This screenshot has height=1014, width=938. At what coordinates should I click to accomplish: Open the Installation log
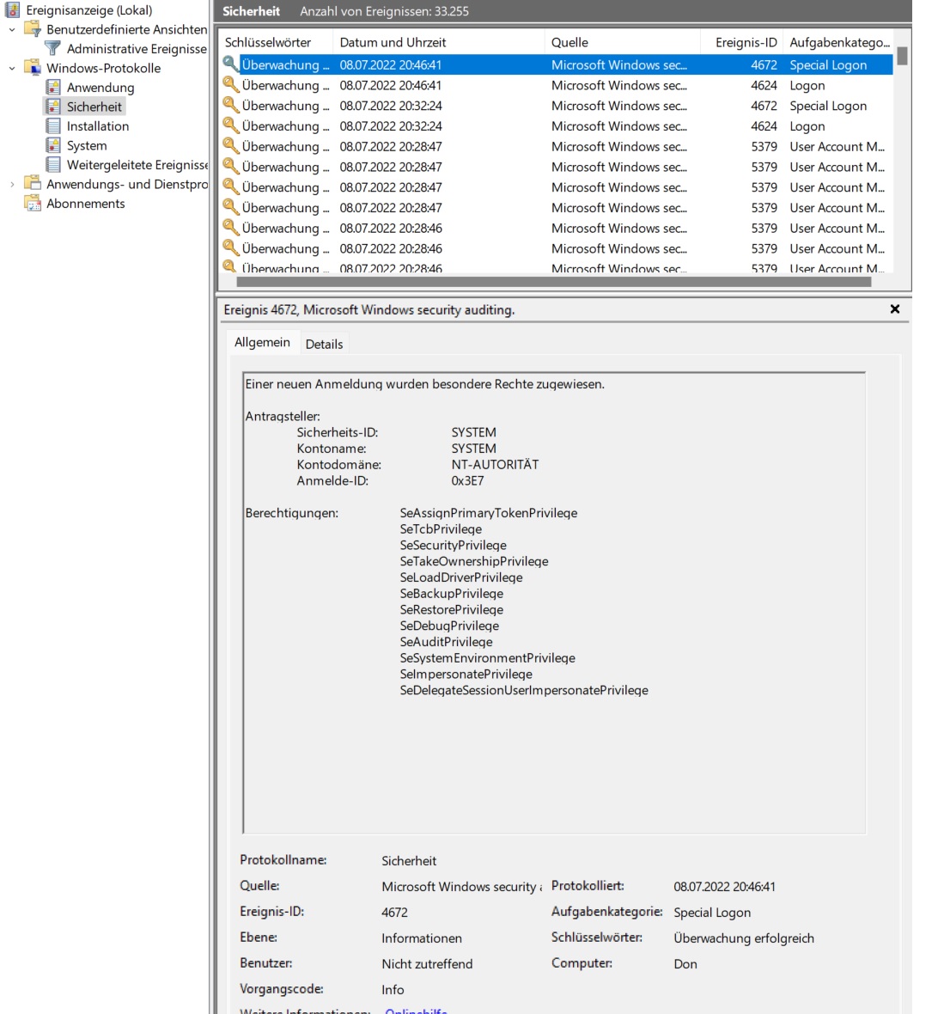pos(98,126)
